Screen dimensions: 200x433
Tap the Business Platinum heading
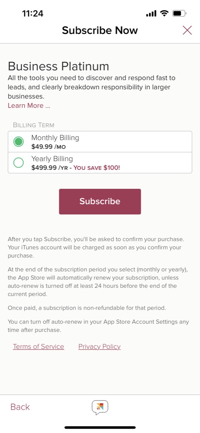(58, 66)
